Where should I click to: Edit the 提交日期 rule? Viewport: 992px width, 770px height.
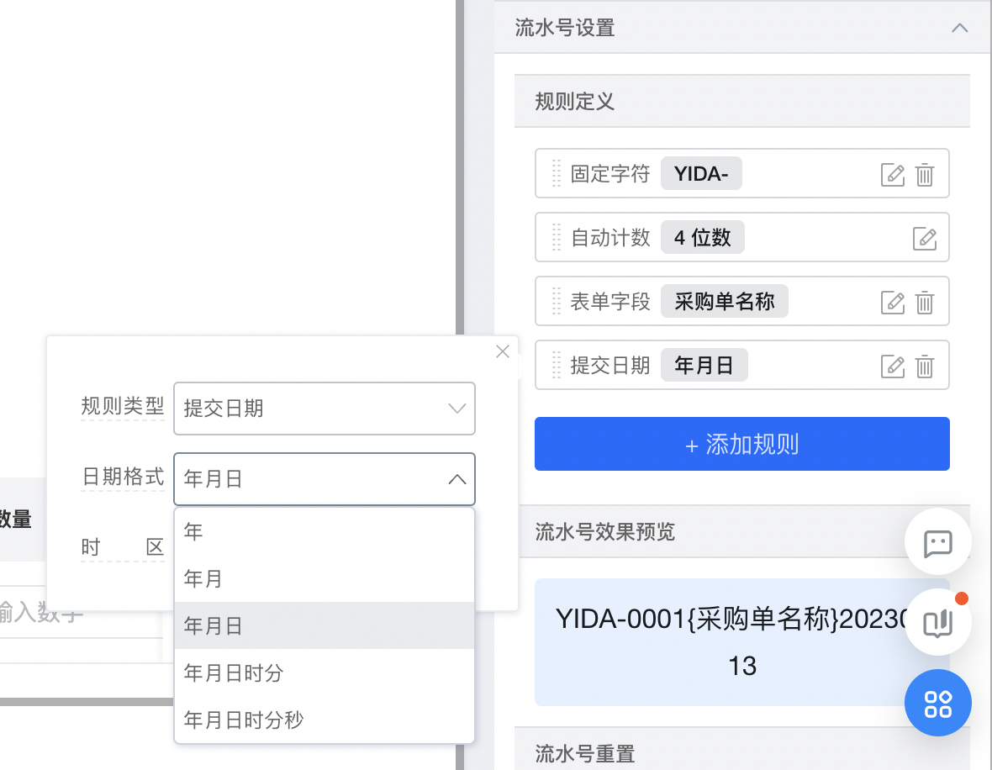892,366
